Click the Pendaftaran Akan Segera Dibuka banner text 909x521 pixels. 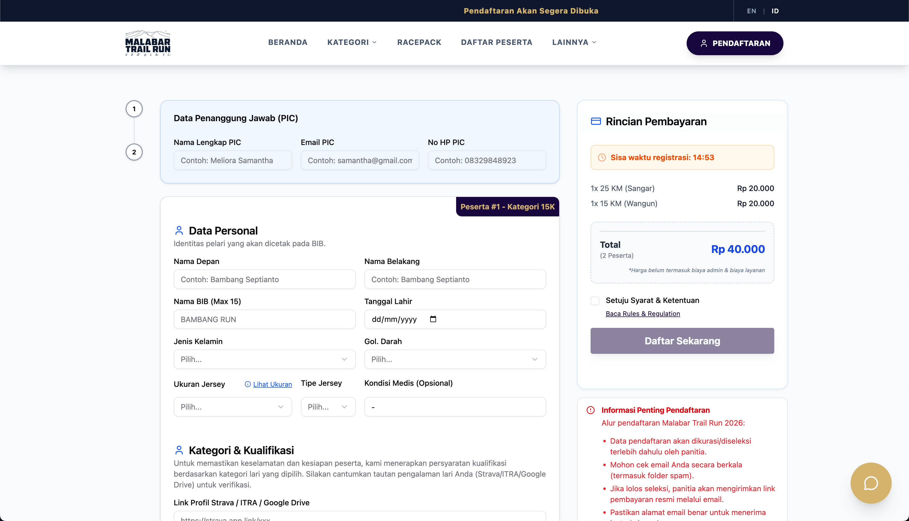click(531, 11)
